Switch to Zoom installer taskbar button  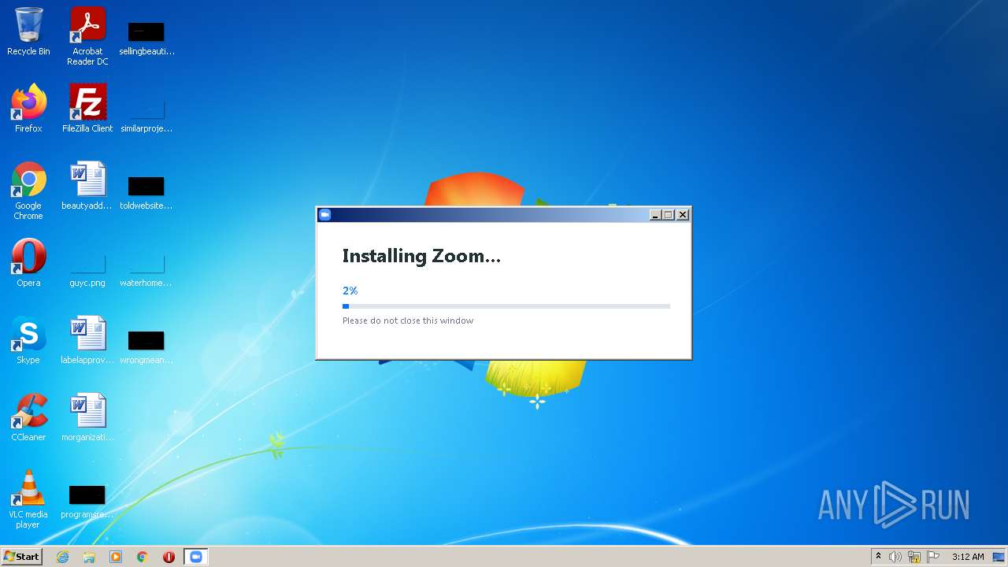pos(195,557)
